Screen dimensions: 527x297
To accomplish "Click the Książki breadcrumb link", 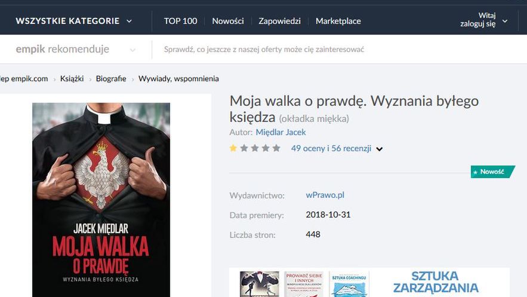I will 72,79.
